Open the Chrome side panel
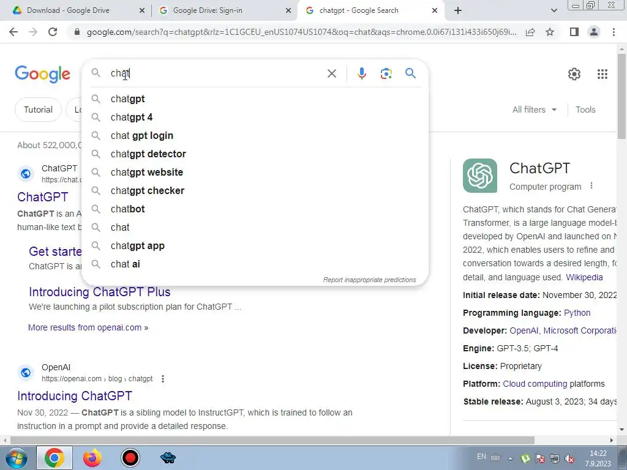 click(574, 32)
